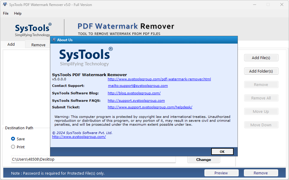Click the Move Up button
The image size is (289, 180).
tap(261, 111)
